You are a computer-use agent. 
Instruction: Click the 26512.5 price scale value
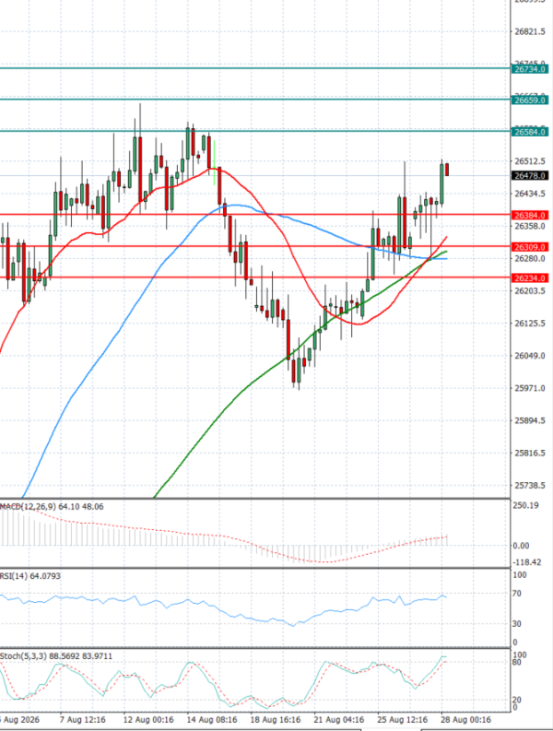tap(530, 161)
